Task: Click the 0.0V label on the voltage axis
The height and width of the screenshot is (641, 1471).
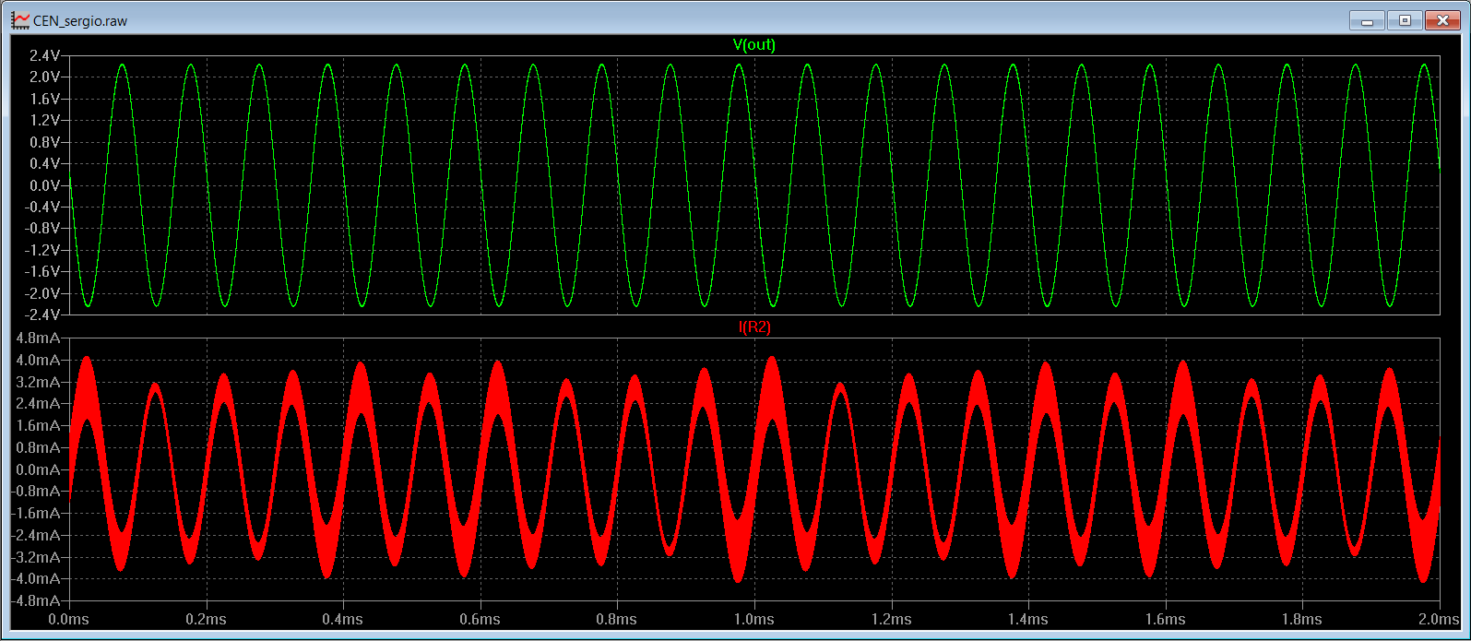Action: pyautogui.click(x=44, y=185)
